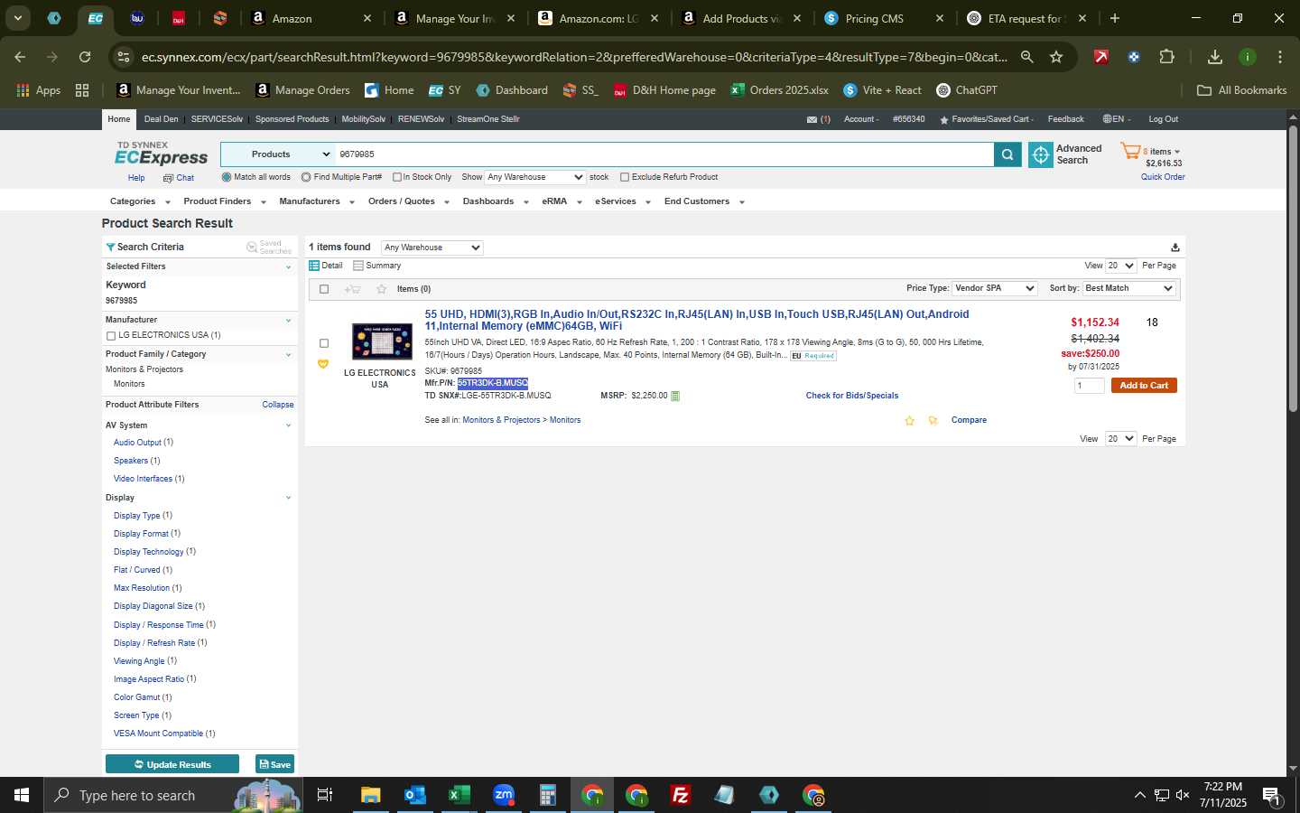Click in the keyword search field
The image size is (1300, 813).
664,154
